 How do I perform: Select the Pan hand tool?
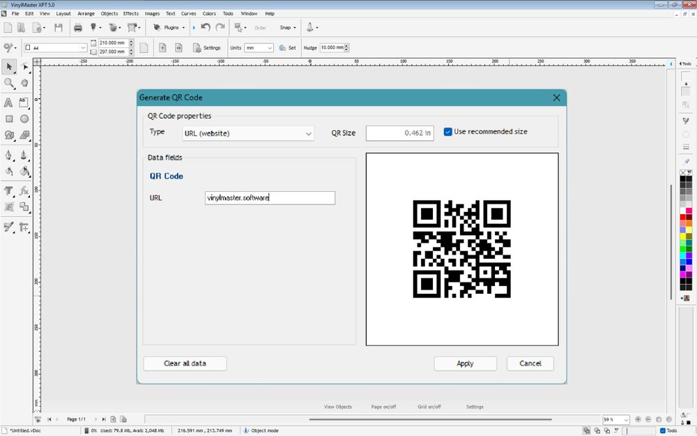tap(24, 82)
